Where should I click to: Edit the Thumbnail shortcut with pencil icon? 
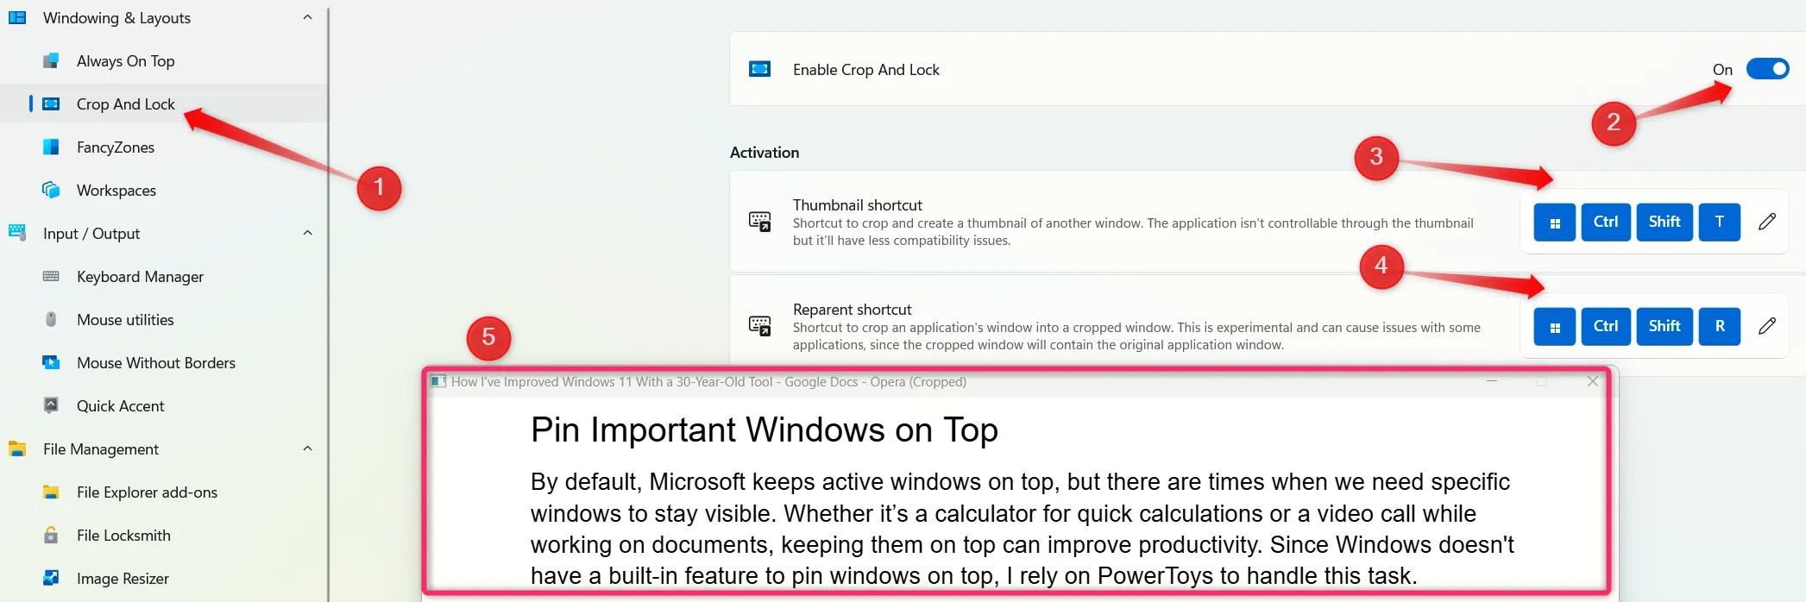[x=1766, y=222]
